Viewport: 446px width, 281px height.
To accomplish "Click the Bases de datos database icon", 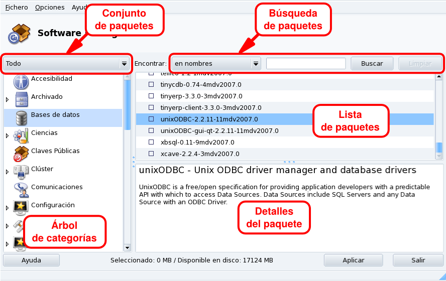I will 21,118.
